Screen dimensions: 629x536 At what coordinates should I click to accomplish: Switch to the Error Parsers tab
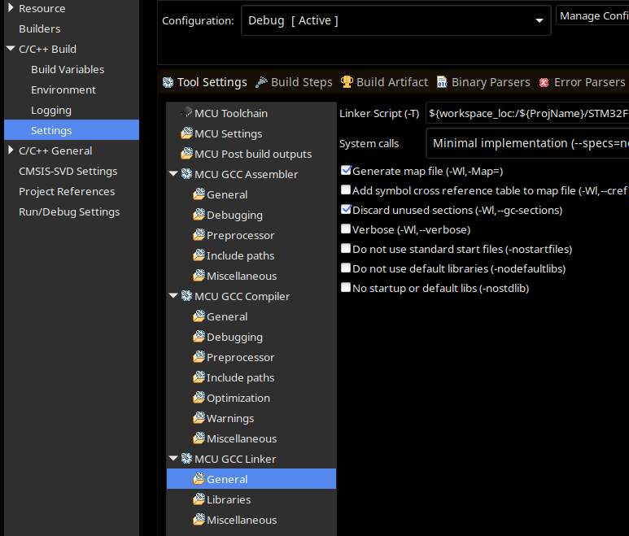click(x=582, y=82)
